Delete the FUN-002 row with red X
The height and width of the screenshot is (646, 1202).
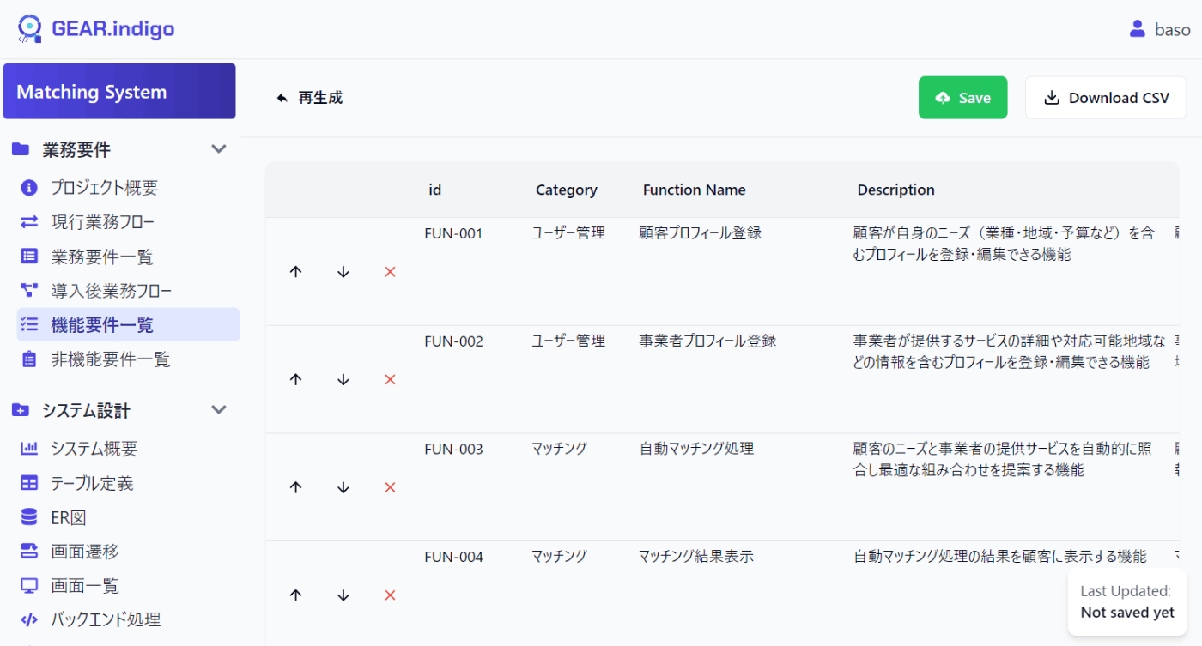(390, 379)
